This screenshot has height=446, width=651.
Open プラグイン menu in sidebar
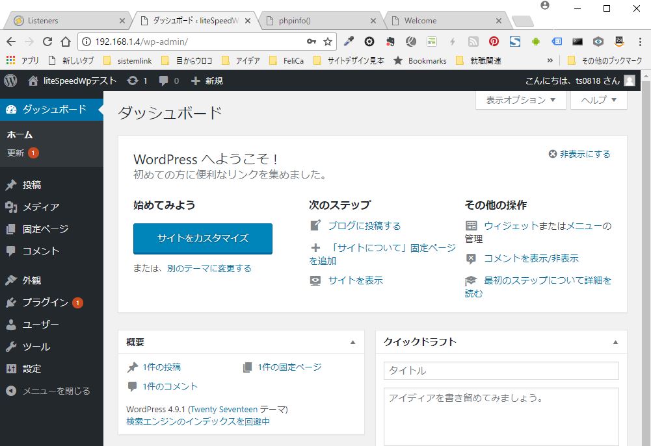(x=51, y=302)
